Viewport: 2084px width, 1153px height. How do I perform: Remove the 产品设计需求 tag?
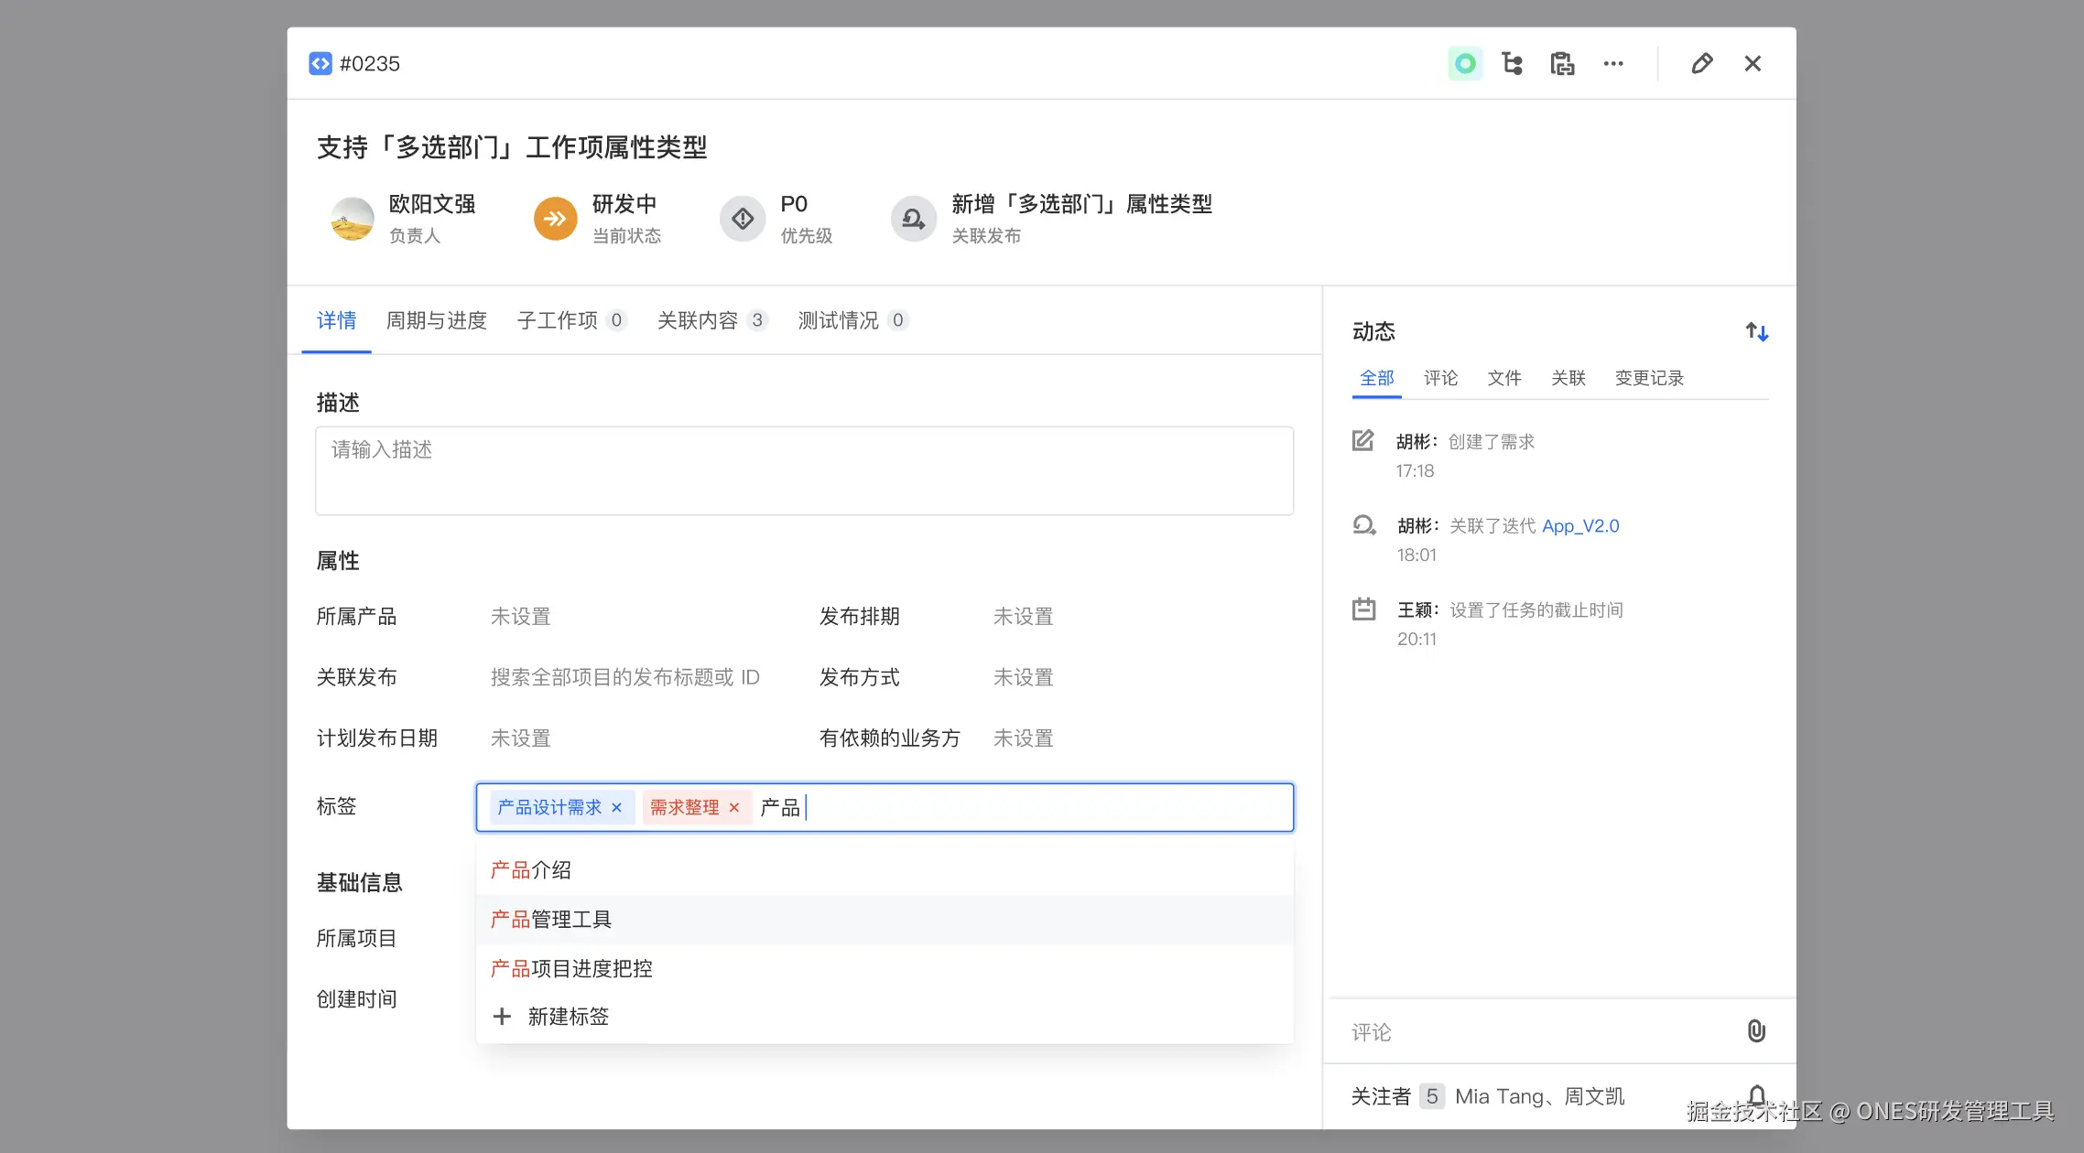(617, 807)
